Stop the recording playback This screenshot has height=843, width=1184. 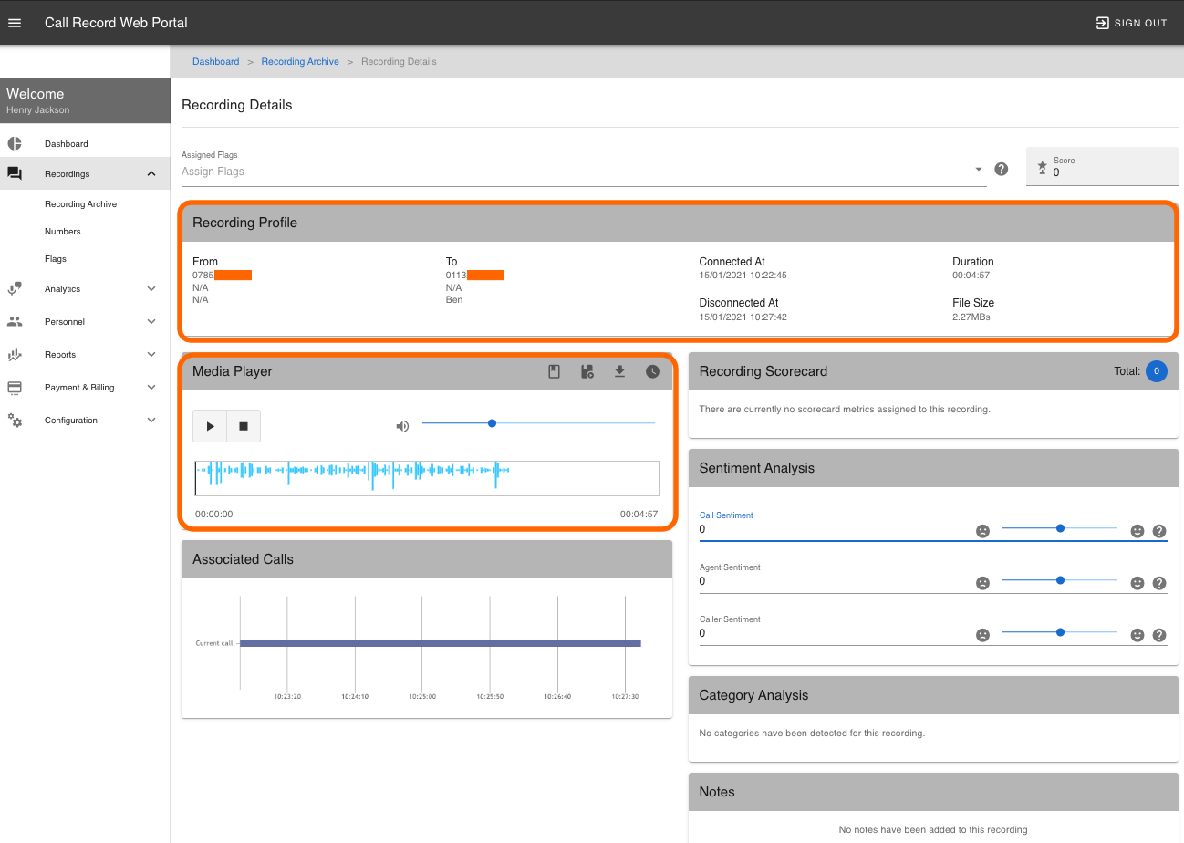(x=244, y=426)
